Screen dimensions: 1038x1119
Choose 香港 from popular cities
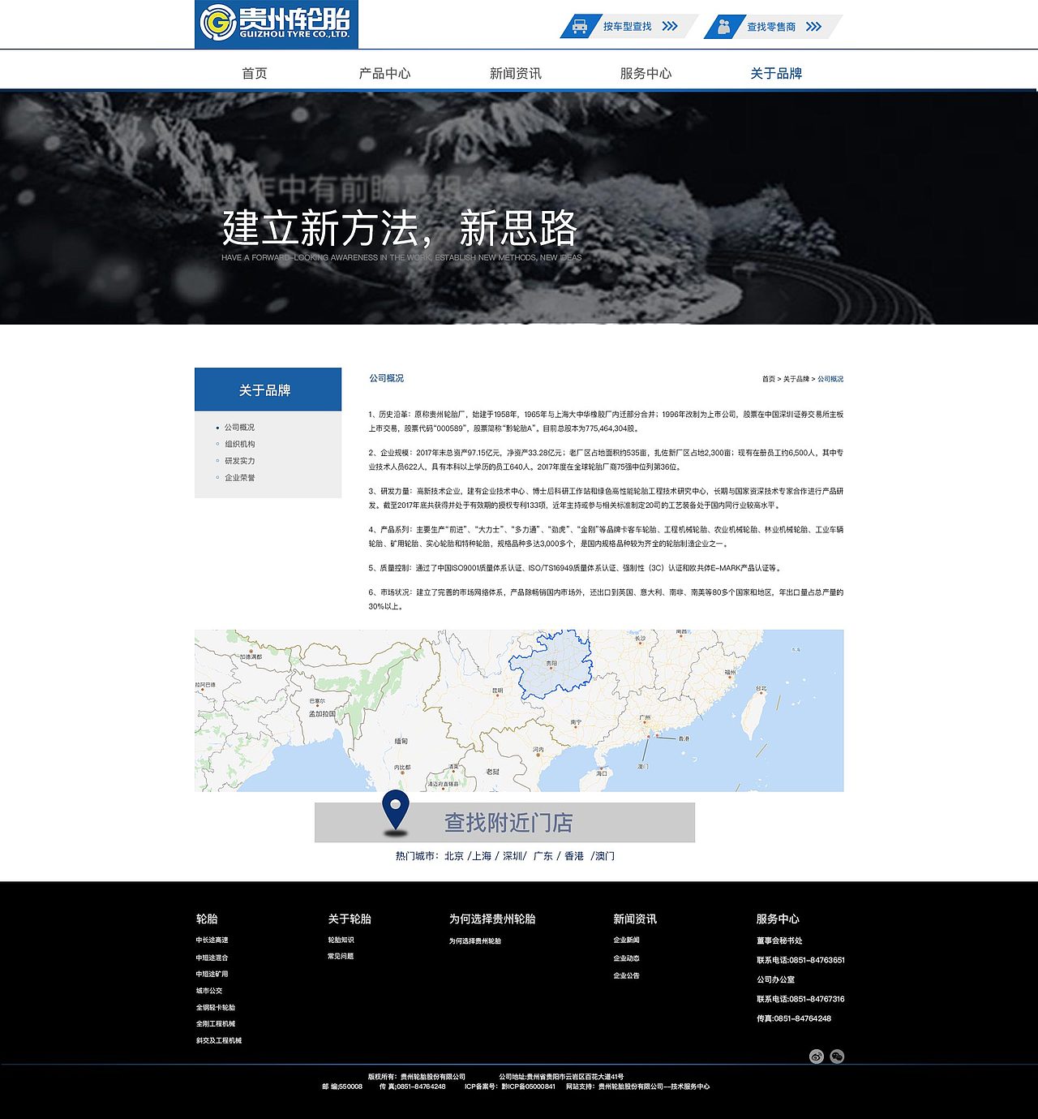click(574, 856)
